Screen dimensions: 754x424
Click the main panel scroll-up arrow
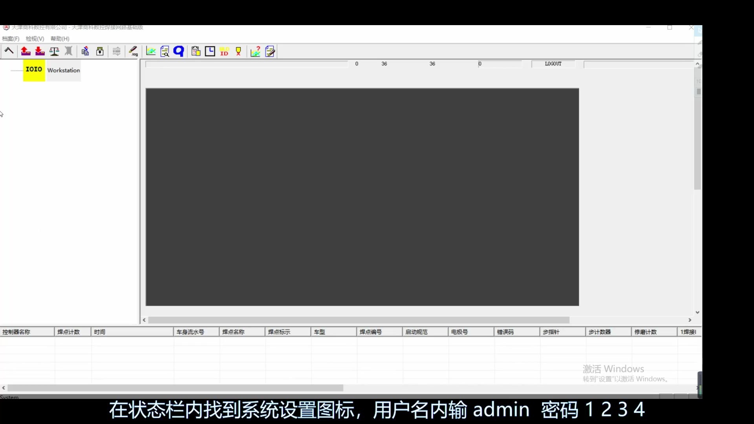(697, 64)
